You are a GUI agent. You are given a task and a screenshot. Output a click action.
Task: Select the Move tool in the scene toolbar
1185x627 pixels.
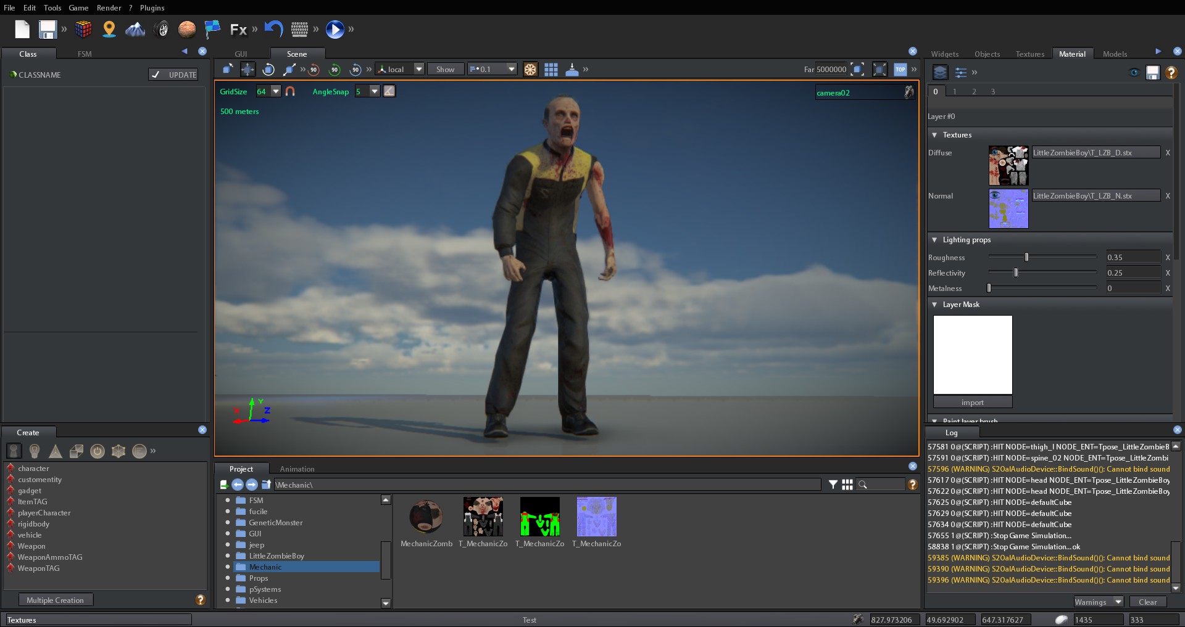247,69
